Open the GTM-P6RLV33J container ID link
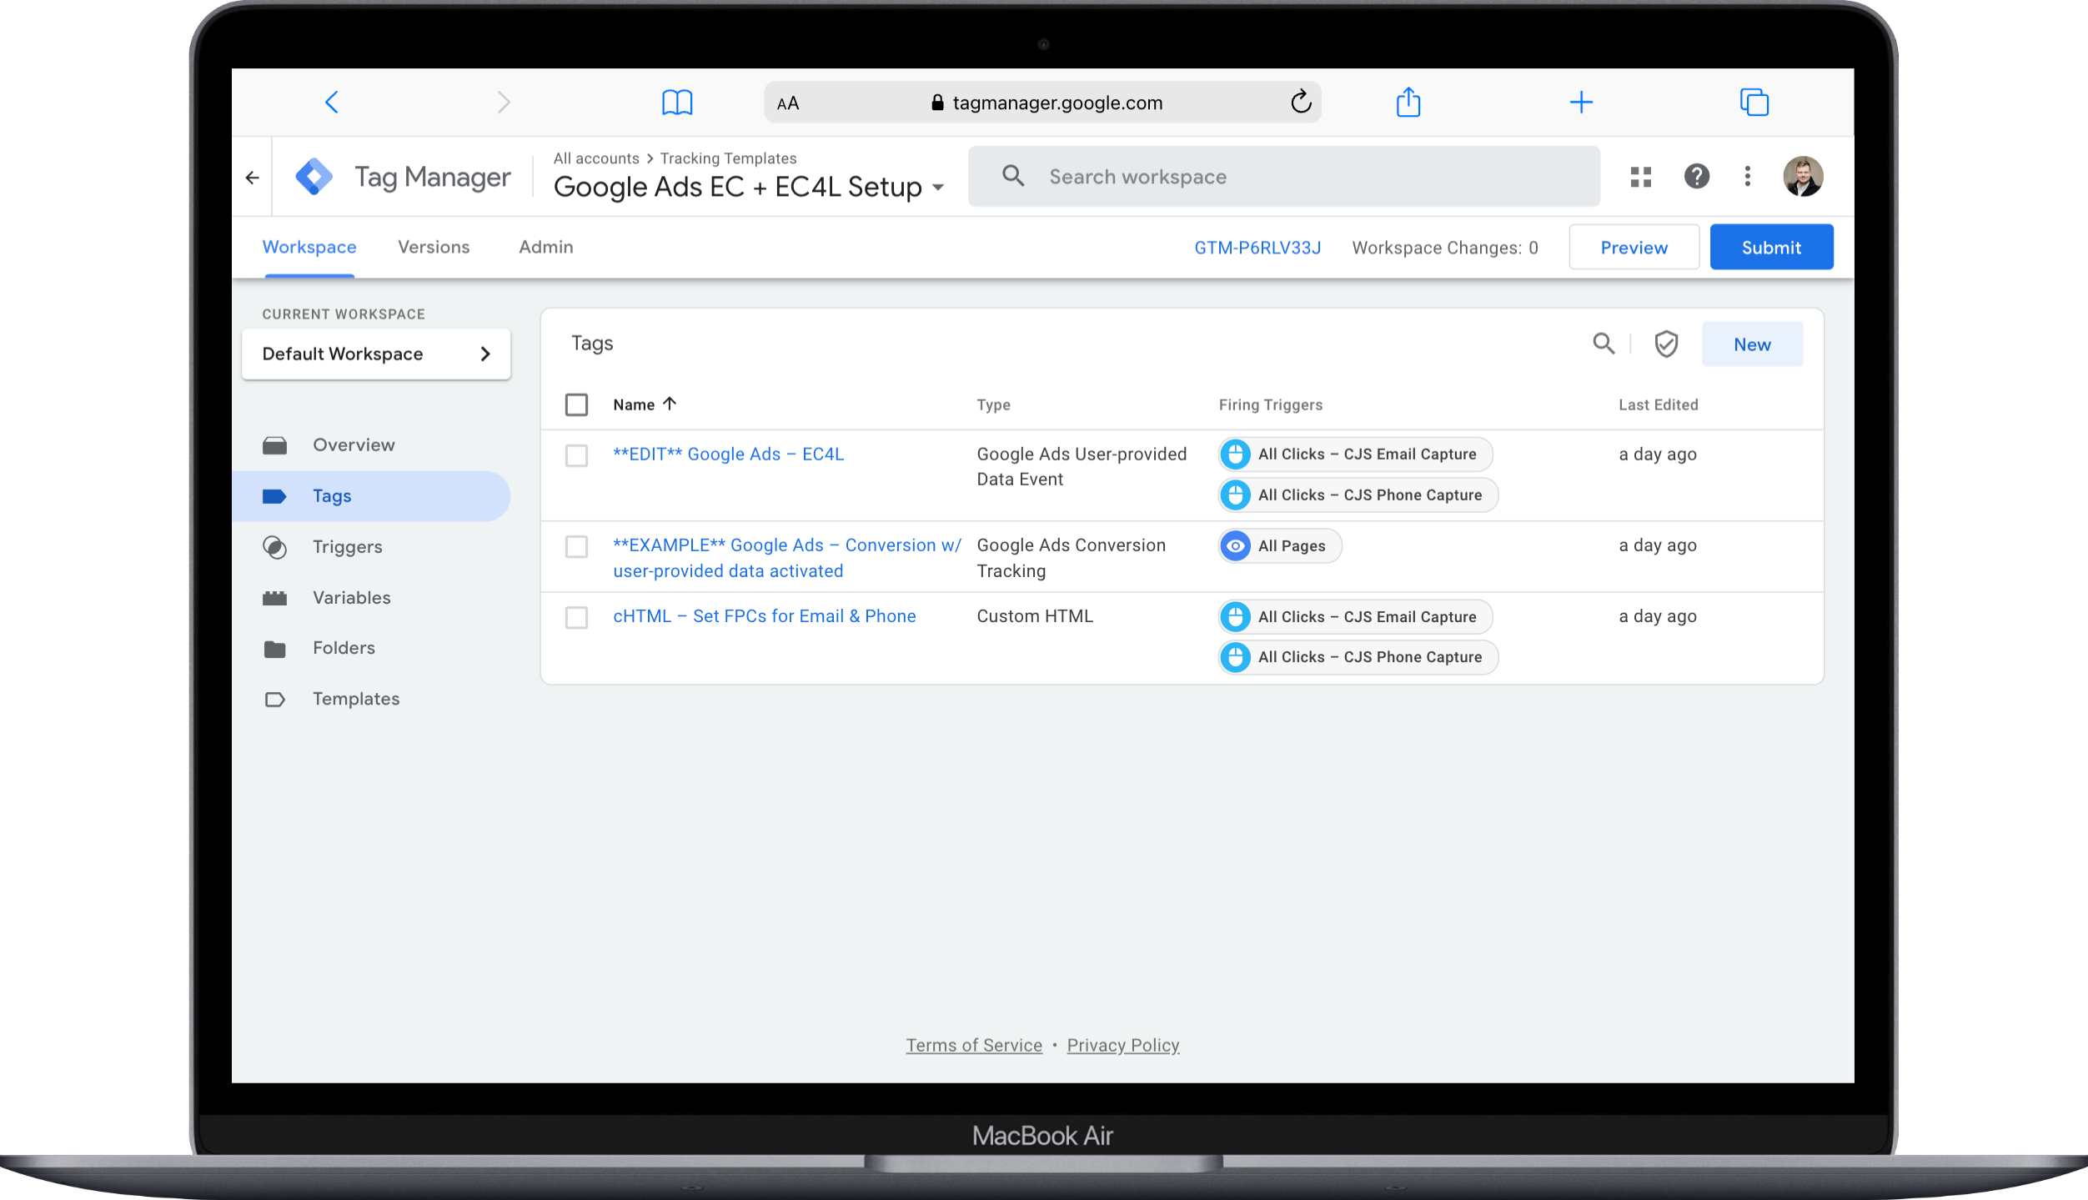The width and height of the screenshot is (2088, 1200). coord(1257,248)
